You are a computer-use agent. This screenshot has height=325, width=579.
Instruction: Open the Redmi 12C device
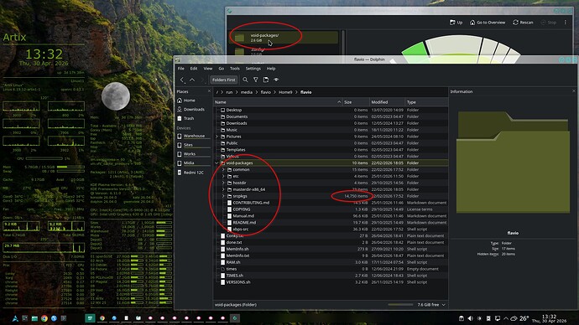(194, 173)
